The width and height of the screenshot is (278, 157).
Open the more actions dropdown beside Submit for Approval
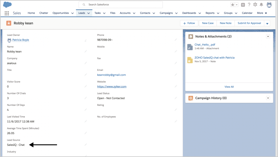coord(267,24)
